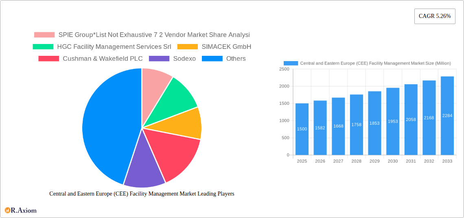The width and height of the screenshot is (464, 218).
Task: Click the 500 y-axis label
Action: [285, 138]
